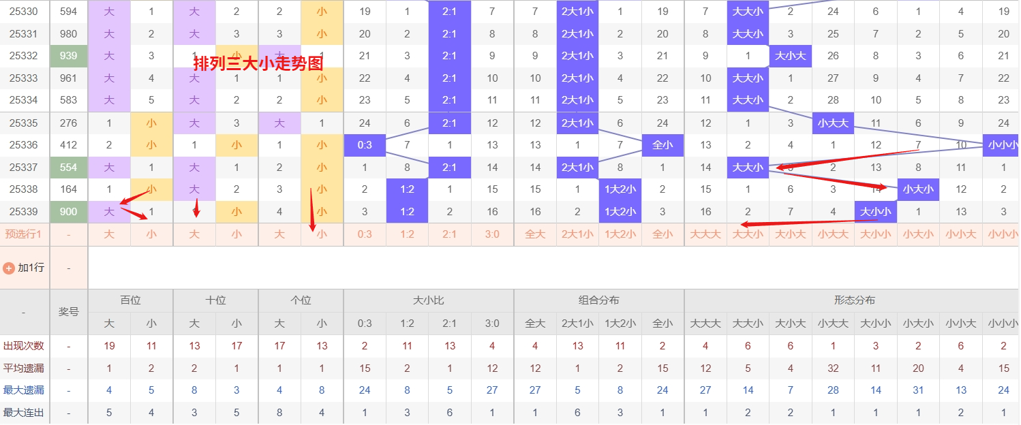Click the 平均遗漏 statistics row label
The height and width of the screenshot is (425, 1021).
coord(23,368)
